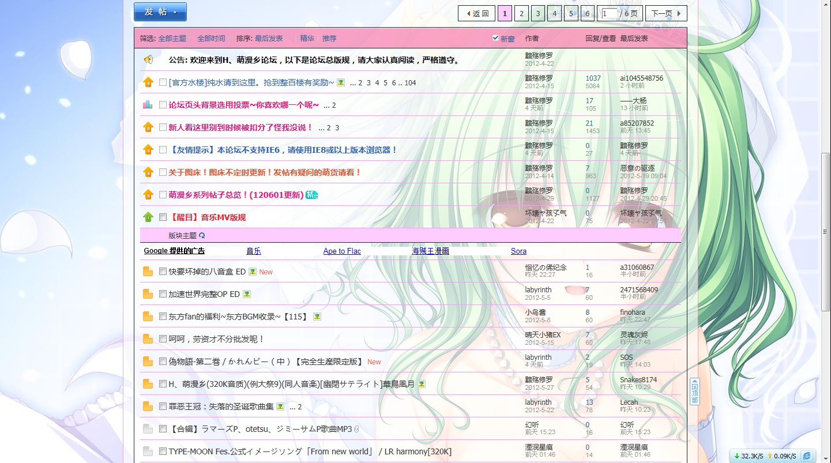
Task: Click the pinned icon beside 萌漫乡系列帖子总览
Action: coord(148,194)
